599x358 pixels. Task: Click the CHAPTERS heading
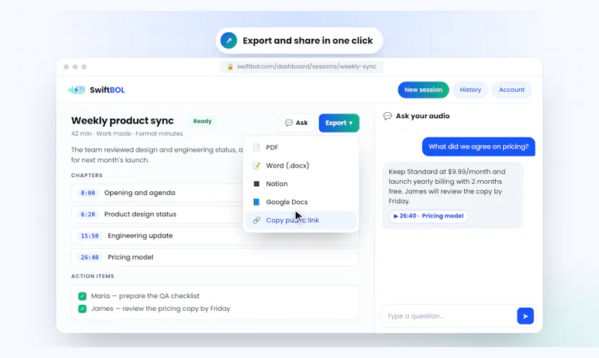click(87, 176)
